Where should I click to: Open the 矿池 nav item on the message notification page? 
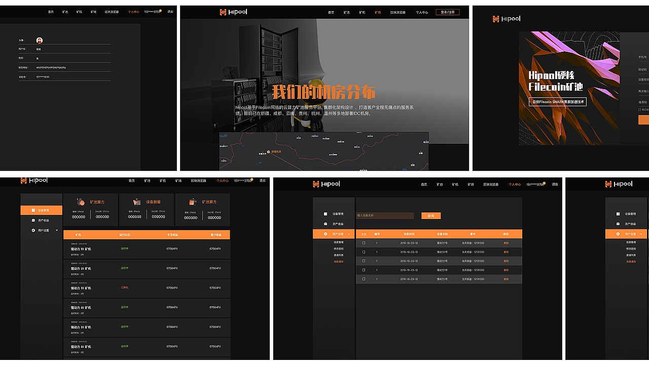[440, 185]
